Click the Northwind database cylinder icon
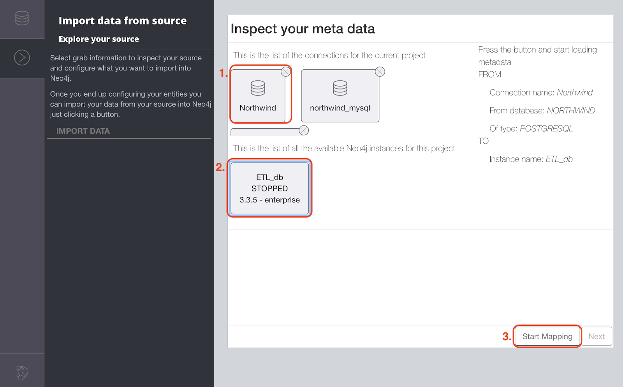The image size is (623, 387). [258, 88]
